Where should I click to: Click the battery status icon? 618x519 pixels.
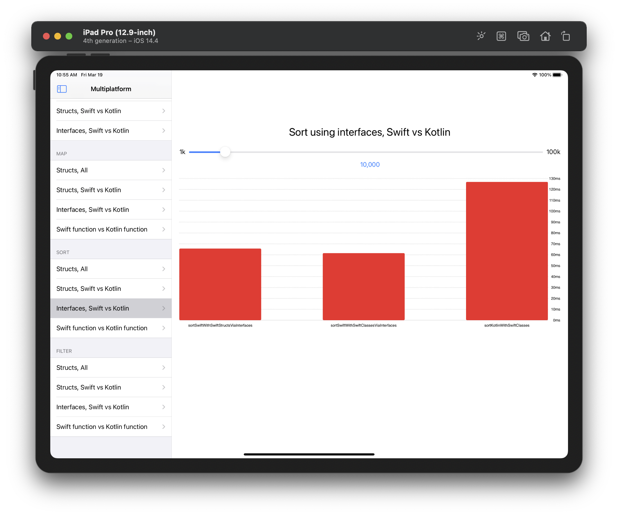click(557, 75)
